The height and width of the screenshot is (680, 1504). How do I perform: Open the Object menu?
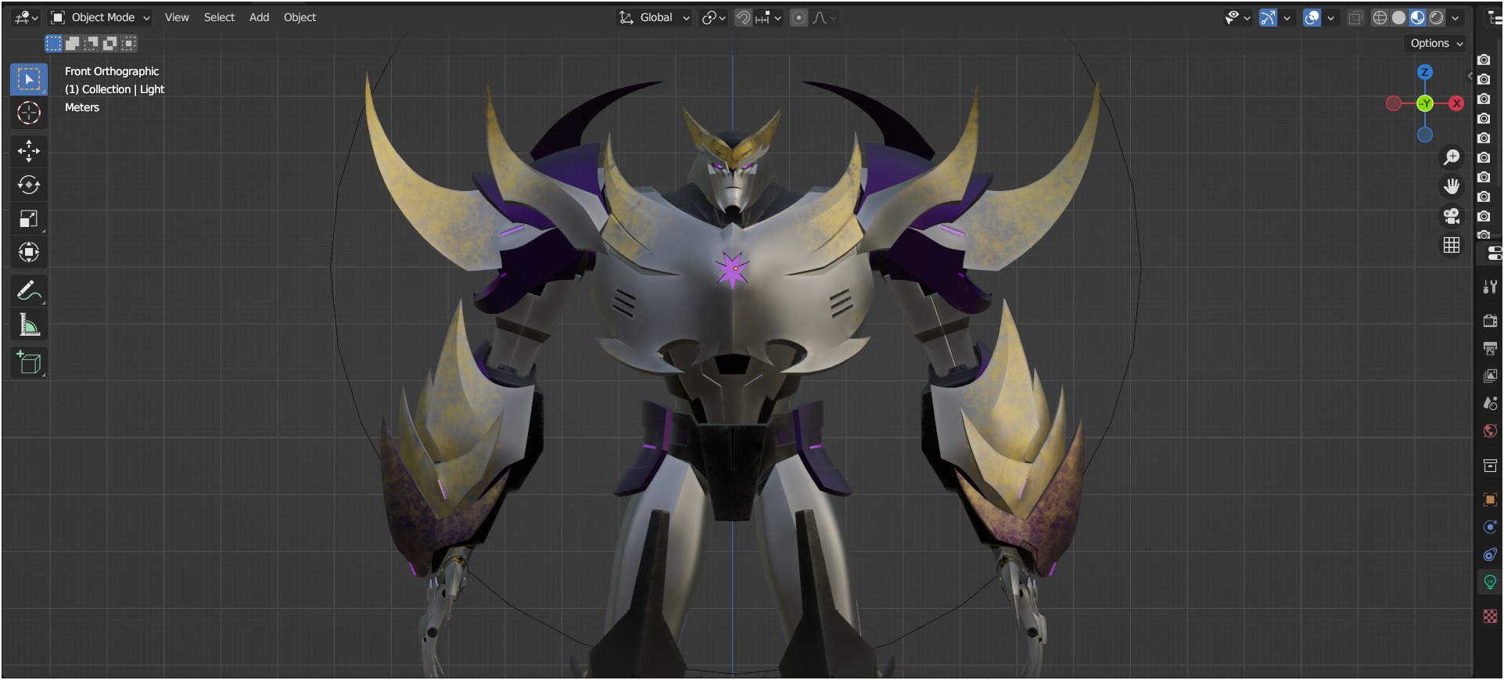coord(300,17)
